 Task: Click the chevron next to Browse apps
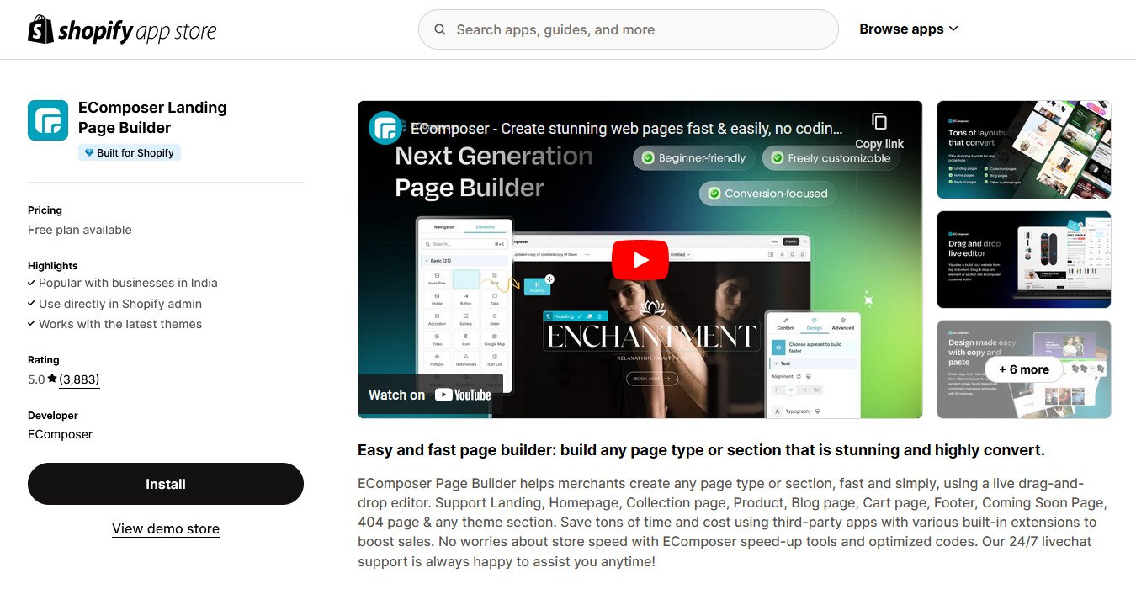pyautogui.click(x=953, y=29)
